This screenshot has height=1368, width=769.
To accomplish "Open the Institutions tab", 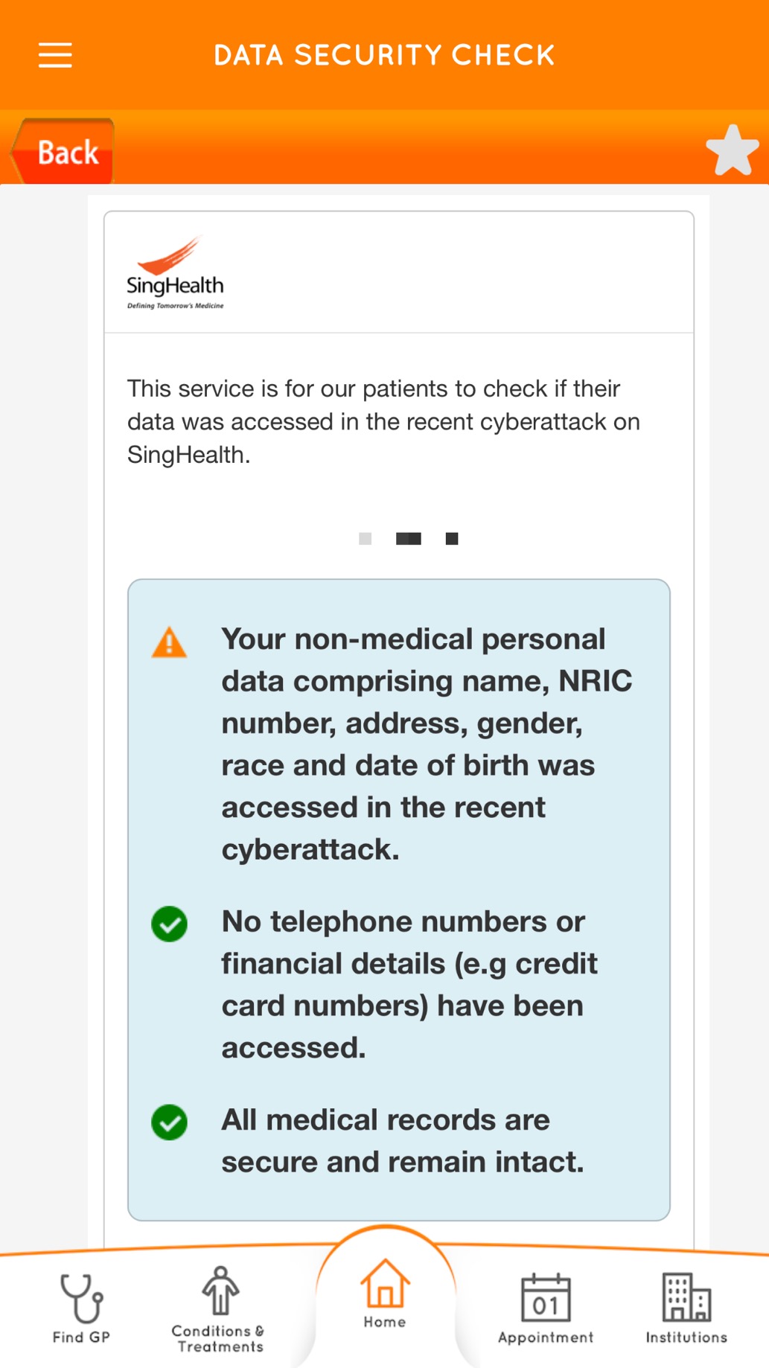I will (x=686, y=1310).
